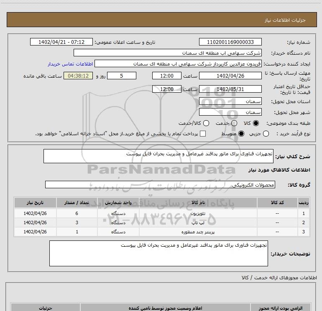Viewport: 322px width, 311px height.
Task: Click the واحد شمارش column header
Action: 118,202
